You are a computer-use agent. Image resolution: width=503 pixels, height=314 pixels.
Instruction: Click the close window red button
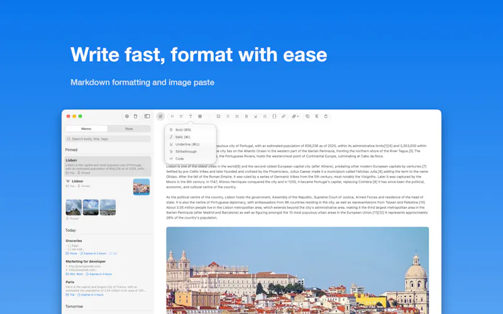tap(69, 116)
